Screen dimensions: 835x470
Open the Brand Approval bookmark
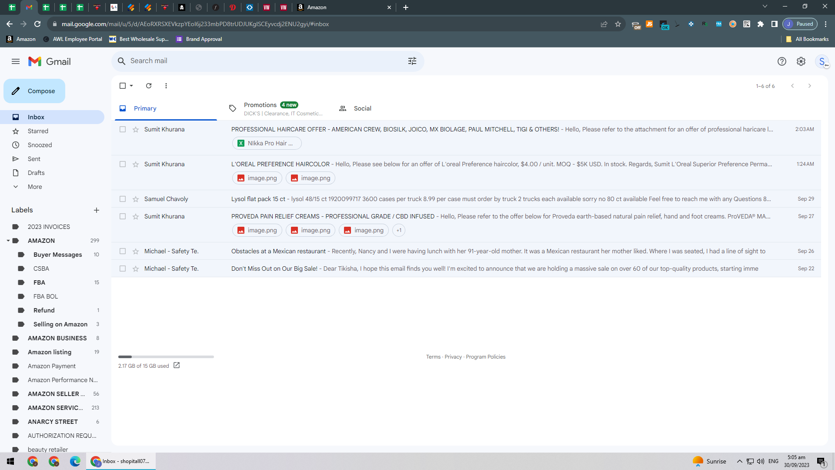click(x=199, y=39)
